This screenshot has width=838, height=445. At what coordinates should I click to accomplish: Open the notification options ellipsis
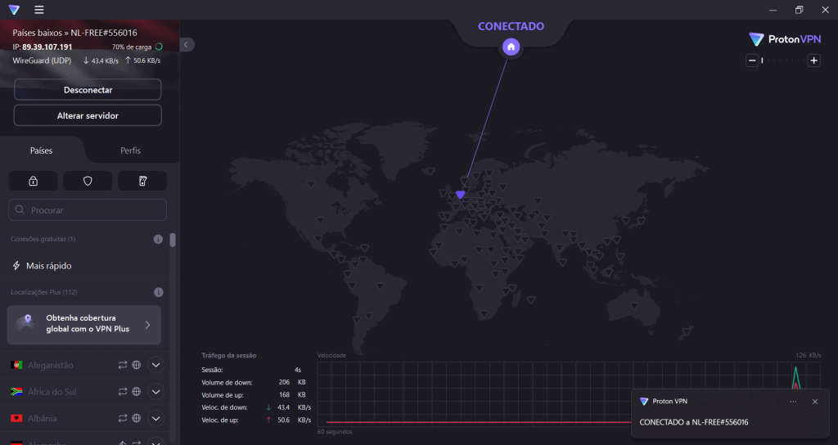793,402
